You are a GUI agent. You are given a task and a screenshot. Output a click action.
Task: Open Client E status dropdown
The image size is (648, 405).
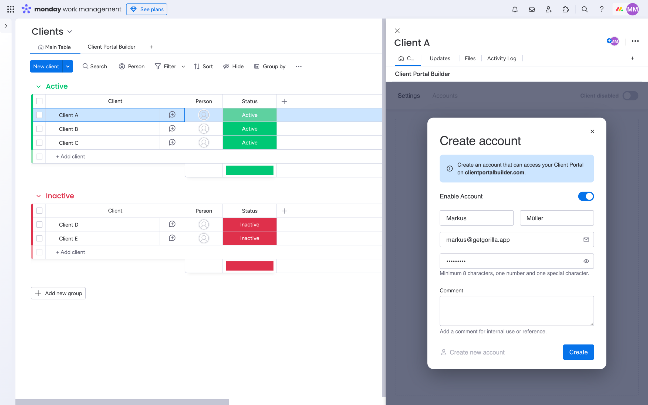[249, 238]
